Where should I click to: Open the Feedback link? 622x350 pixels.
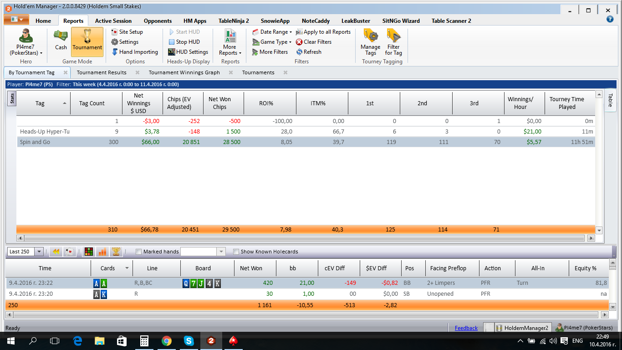(x=466, y=328)
